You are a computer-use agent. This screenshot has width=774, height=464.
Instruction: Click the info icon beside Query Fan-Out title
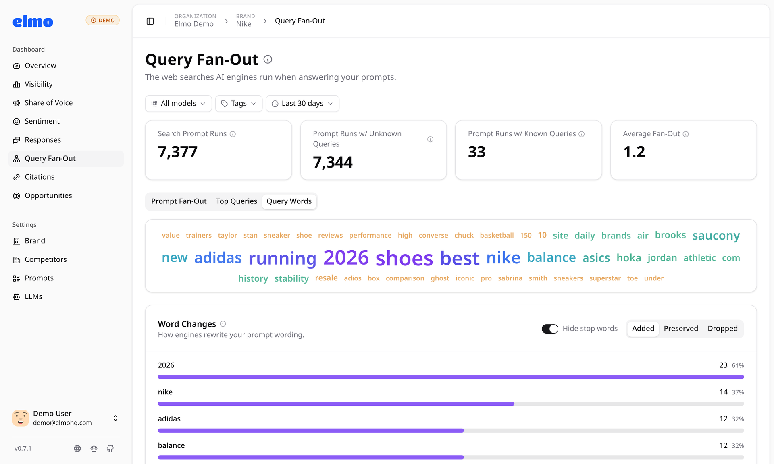point(268,60)
